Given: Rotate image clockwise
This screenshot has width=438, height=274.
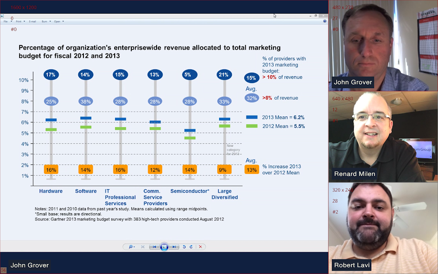Looking at the screenshot, I should pos(191,247).
